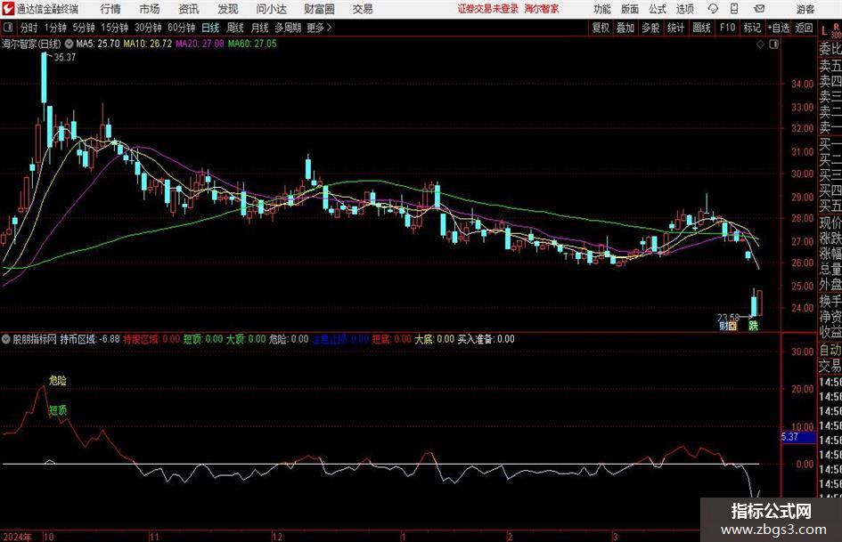Click the 复权 toolbar button
Viewport: 842px width, 542px height.
pyautogui.click(x=601, y=28)
